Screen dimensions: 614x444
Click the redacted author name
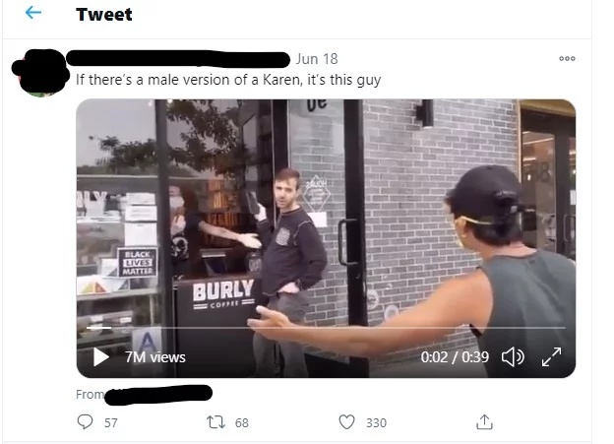(x=178, y=59)
